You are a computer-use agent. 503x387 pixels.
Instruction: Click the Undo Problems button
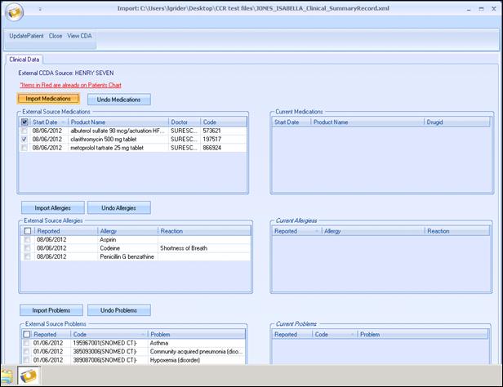119,310
